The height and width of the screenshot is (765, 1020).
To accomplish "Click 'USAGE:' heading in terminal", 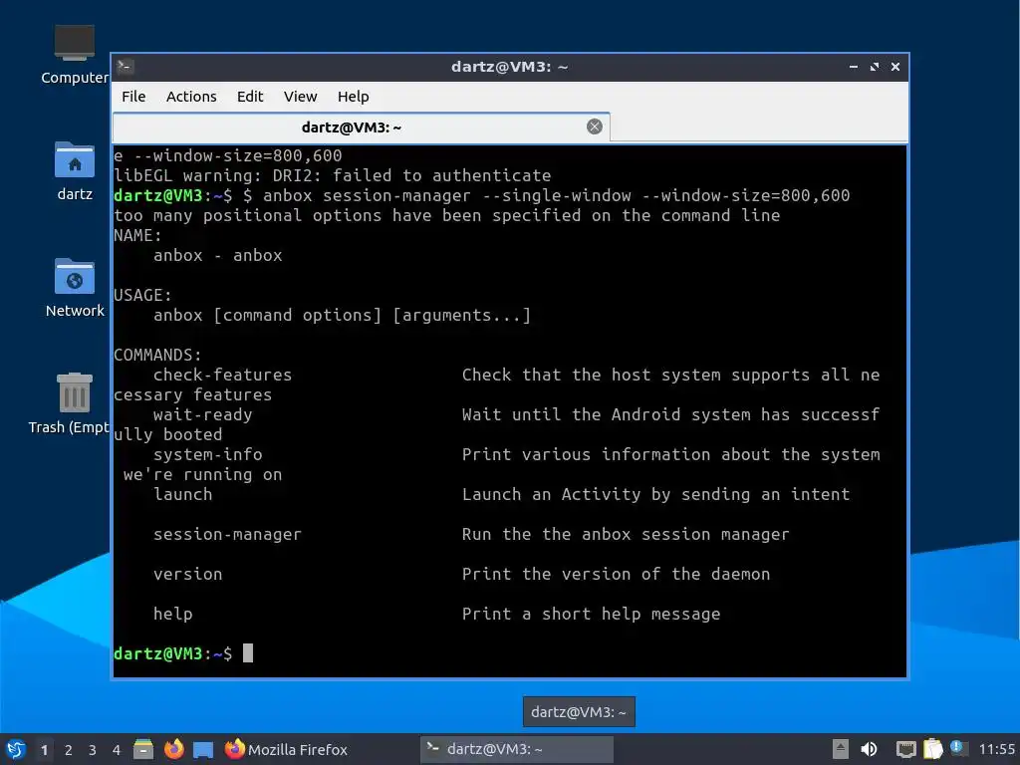I will coord(142,295).
